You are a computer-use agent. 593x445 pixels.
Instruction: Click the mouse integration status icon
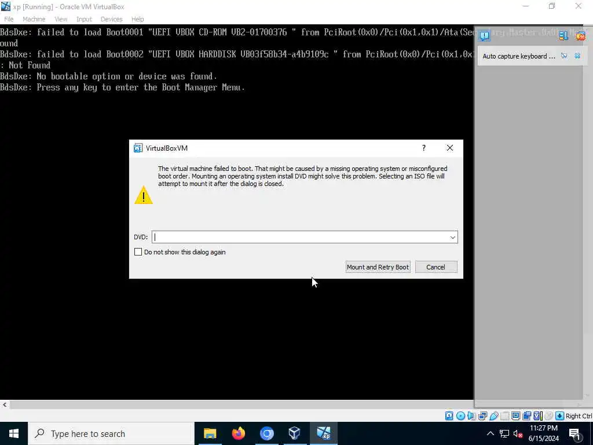pos(549,416)
